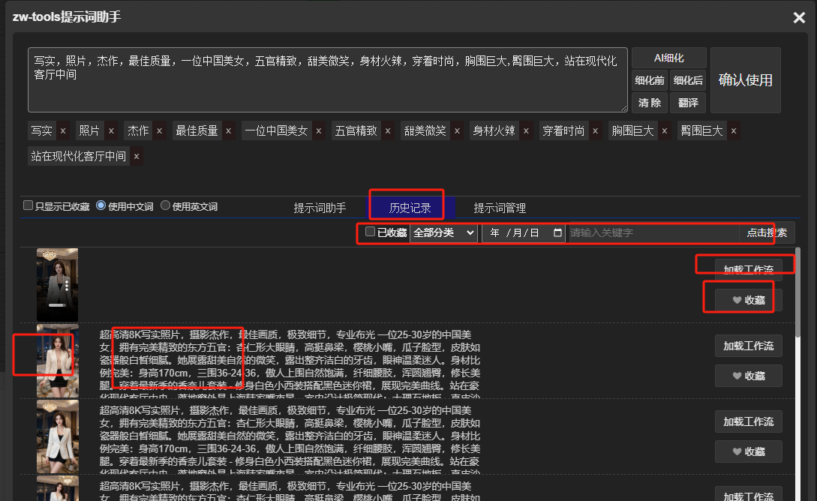Remove the 穿着时尚 tag
Image resolution: width=817 pixels, height=501 pixels.
click(595, 130)
